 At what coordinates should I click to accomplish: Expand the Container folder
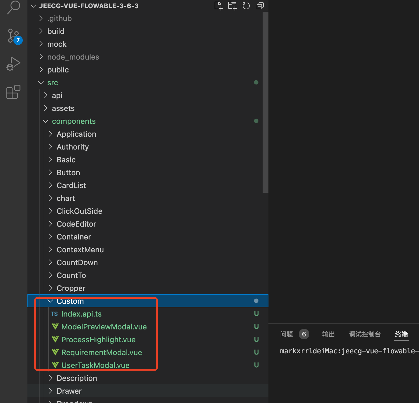(x=50, y=237)
